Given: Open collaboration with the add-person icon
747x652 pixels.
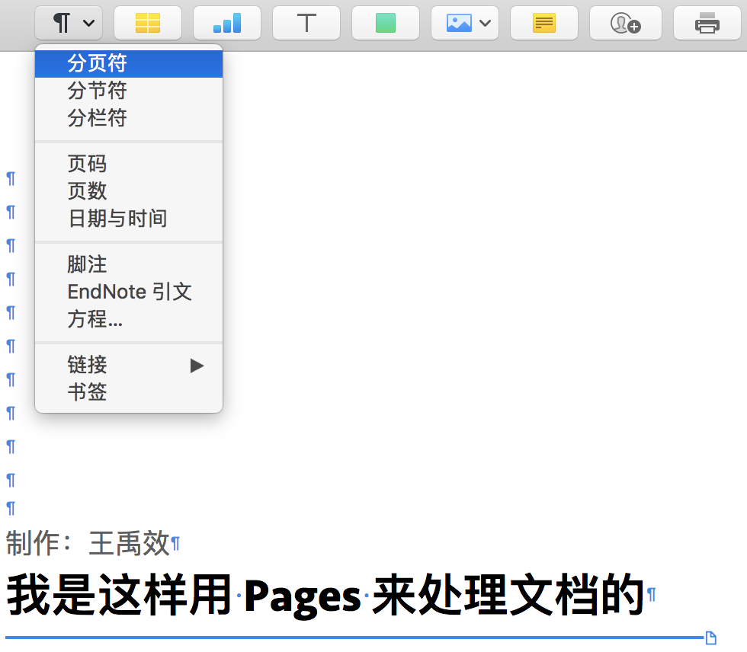Looking at the screenshot, I should tap(625, 23).
